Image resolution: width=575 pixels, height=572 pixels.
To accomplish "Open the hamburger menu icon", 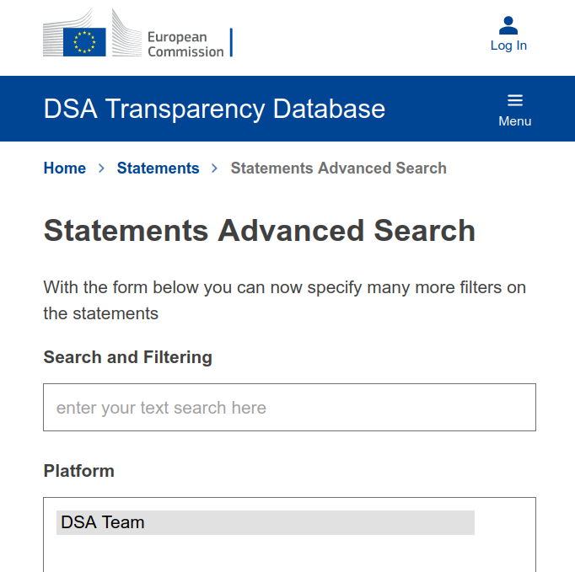I will pyautogui.click(x=515, y=100).
